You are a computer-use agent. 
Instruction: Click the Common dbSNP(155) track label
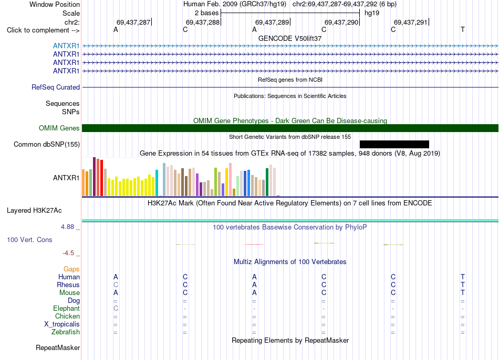46,144
